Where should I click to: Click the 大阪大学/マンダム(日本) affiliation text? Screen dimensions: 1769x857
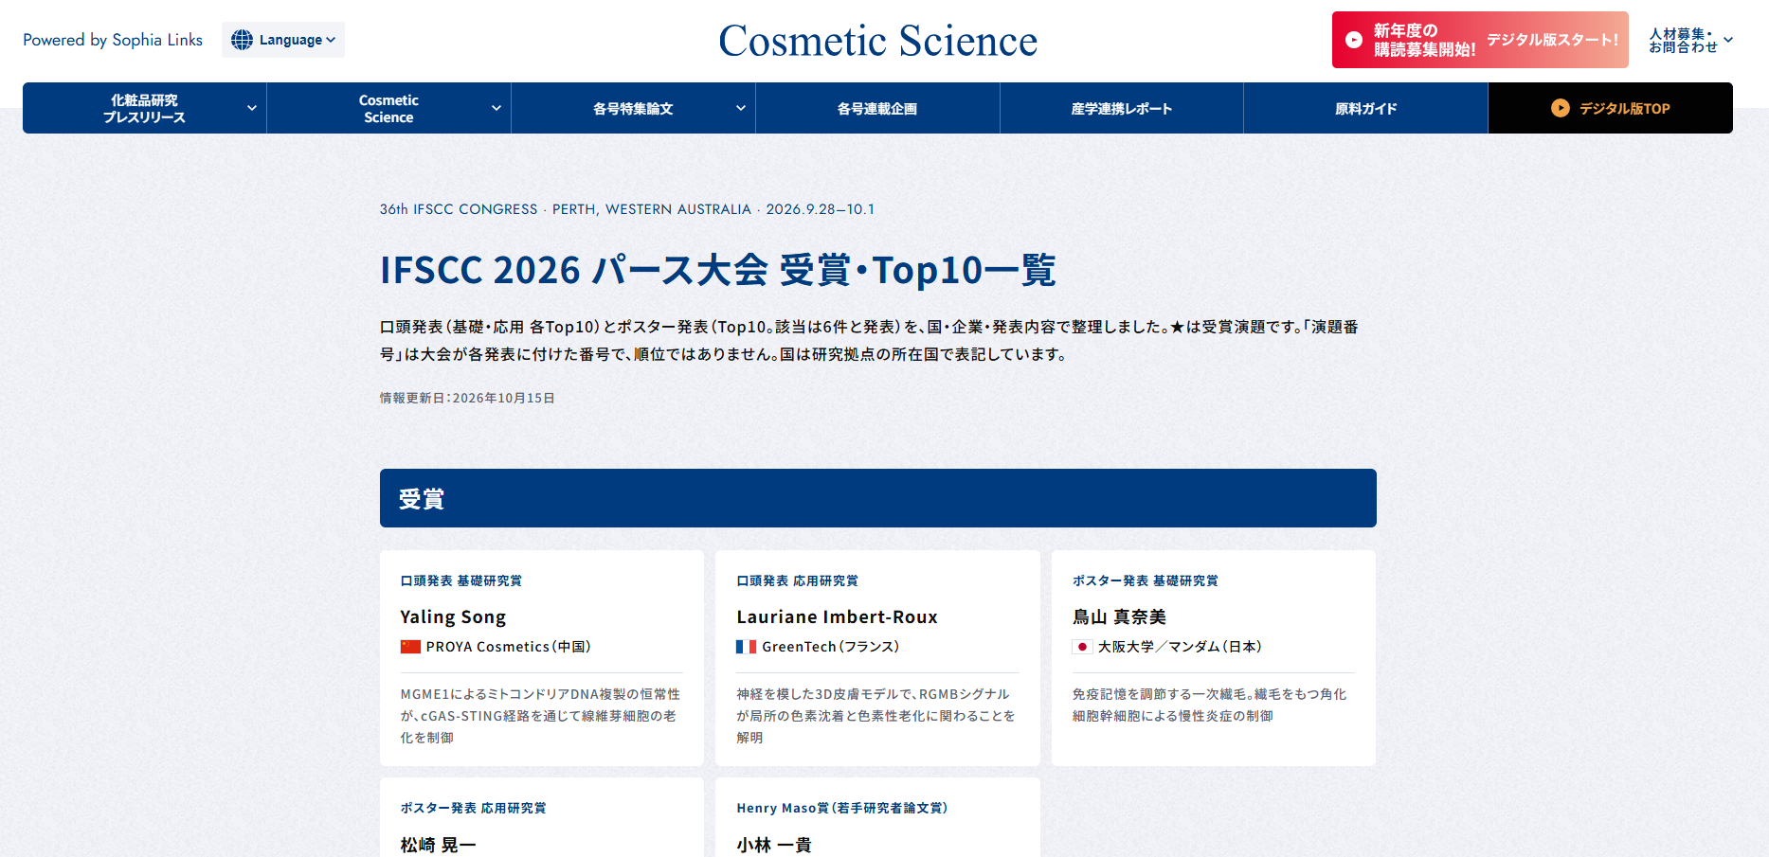point(1180,647)
